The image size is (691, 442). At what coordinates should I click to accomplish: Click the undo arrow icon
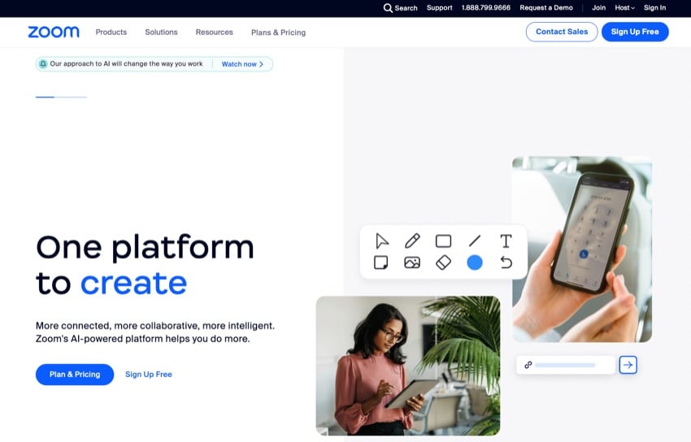506,262
